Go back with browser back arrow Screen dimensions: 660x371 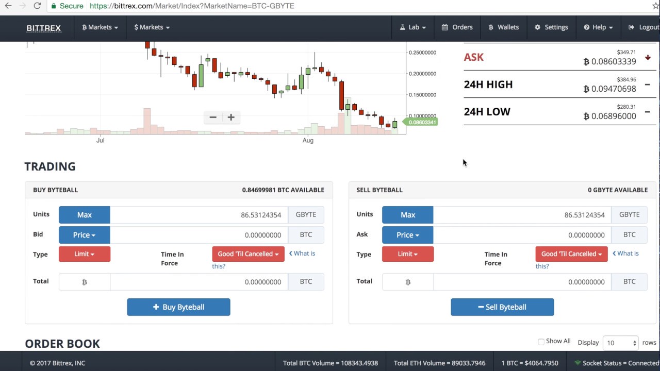[8, 6]
